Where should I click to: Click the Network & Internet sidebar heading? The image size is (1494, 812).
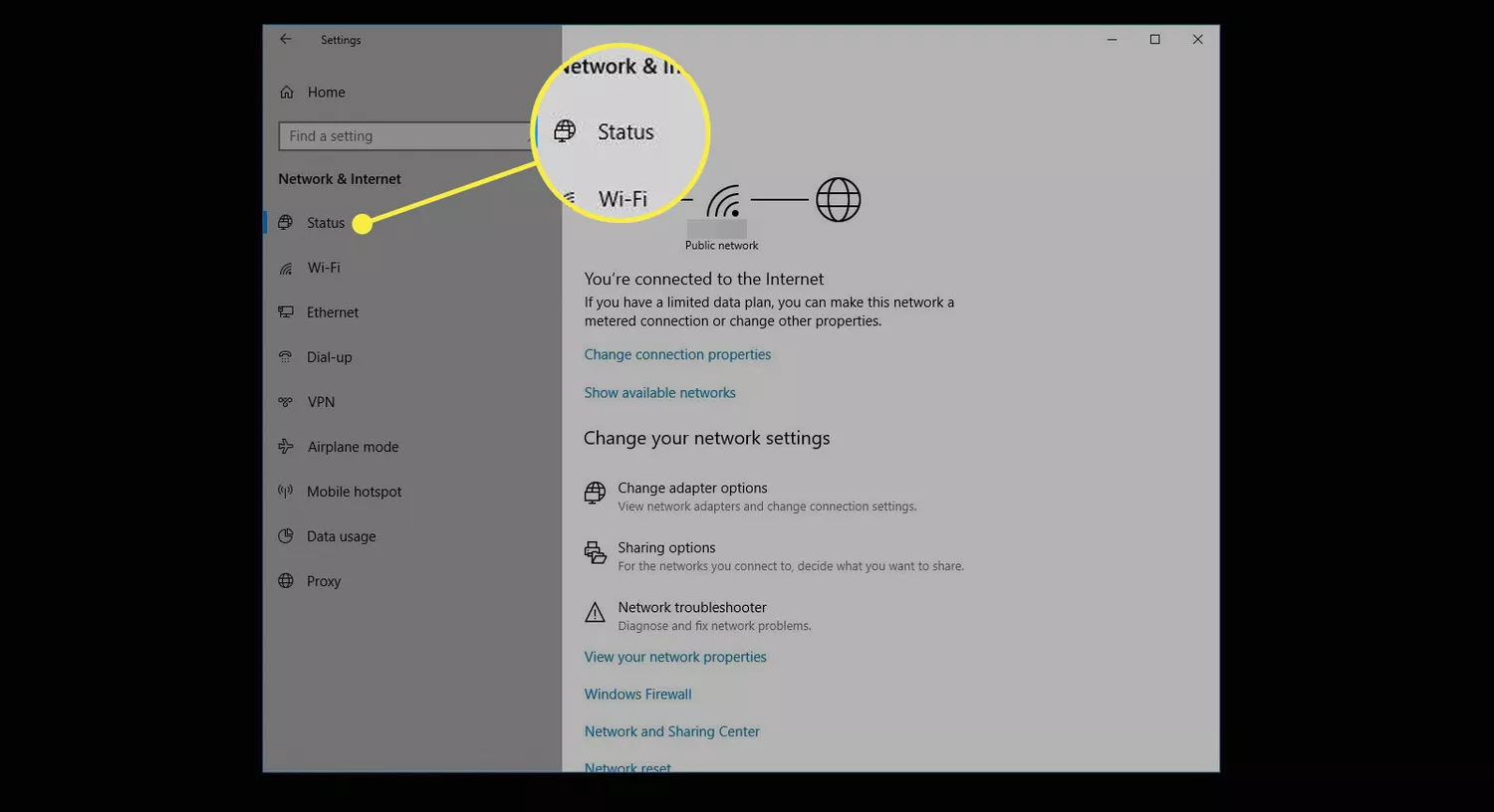pos(340,179)
